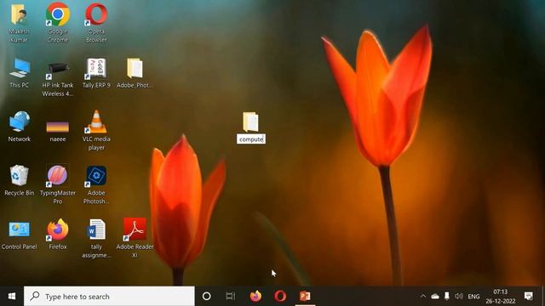
Task: Open Task View on the taskbar
Action: [230, 297]
